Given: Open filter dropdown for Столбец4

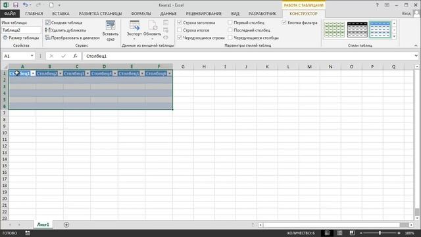Looking at the screenshot, I should point(115,73).
